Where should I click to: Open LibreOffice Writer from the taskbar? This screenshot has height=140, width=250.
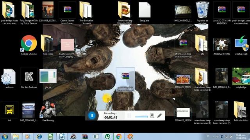(62, 136)
